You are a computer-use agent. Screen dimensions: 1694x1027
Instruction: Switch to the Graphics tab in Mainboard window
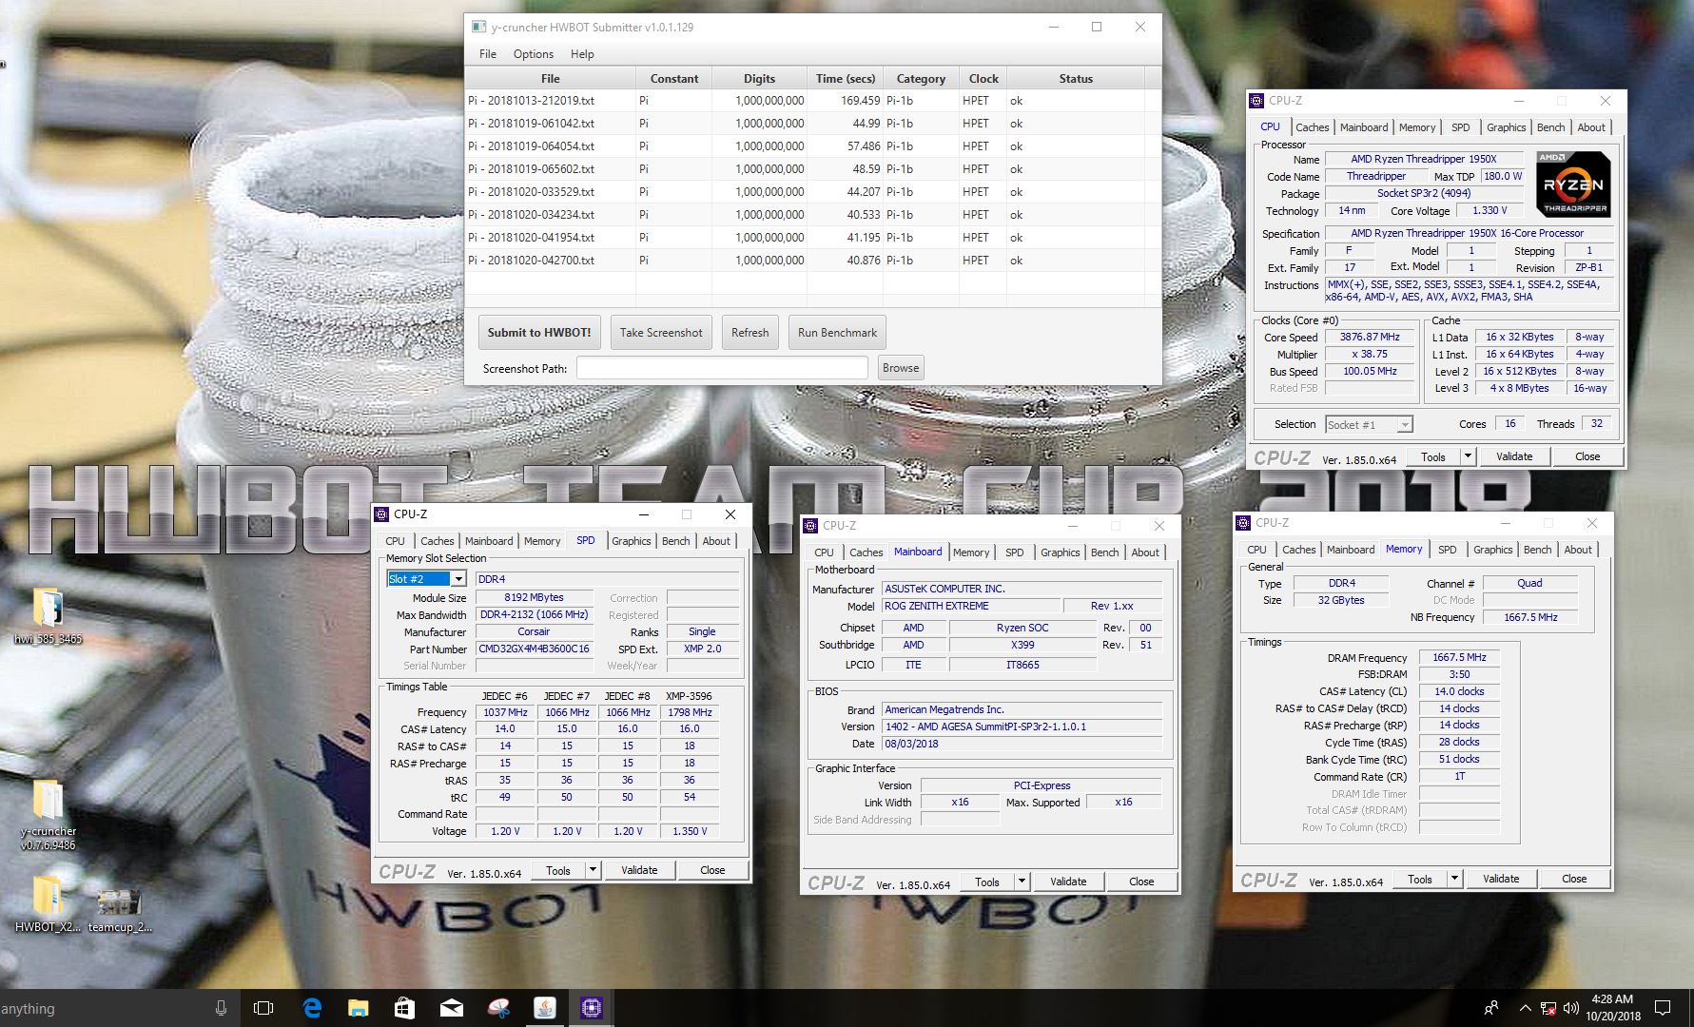pos(1060,552)
